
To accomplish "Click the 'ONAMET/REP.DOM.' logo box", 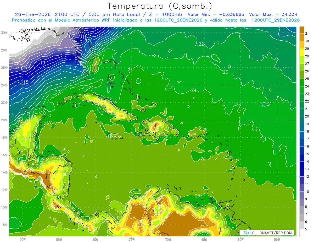I will tap(267, 233).
